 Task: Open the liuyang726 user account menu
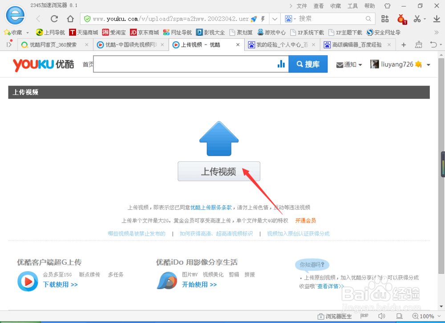coord(400,65)
